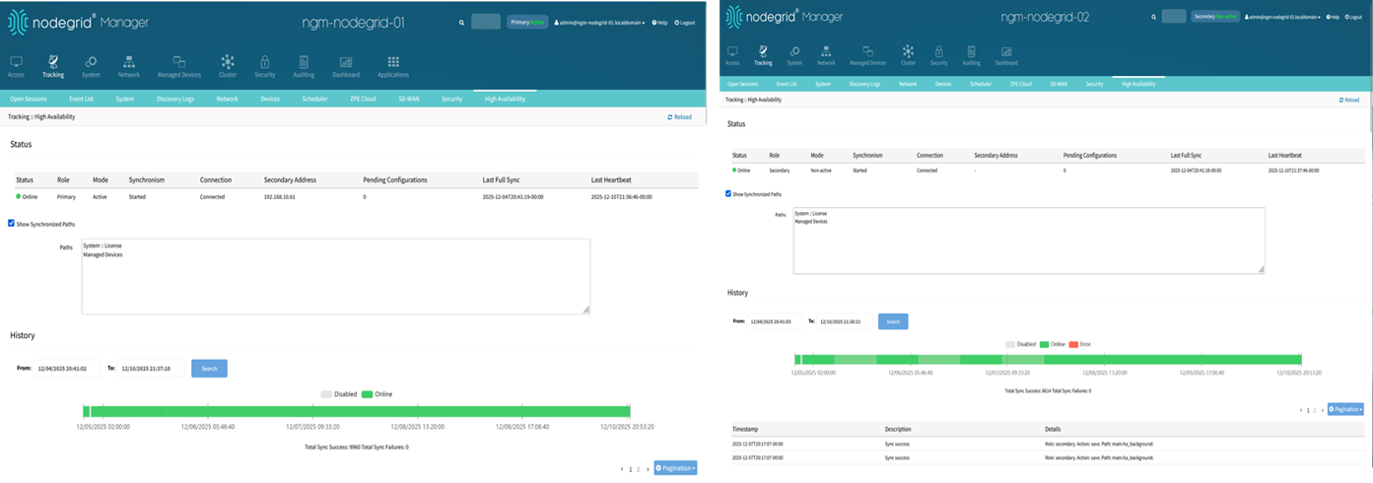
Task: Open Discovery Logs tab on ngm-nodegrid-02
Action: (x=864, y=85)
